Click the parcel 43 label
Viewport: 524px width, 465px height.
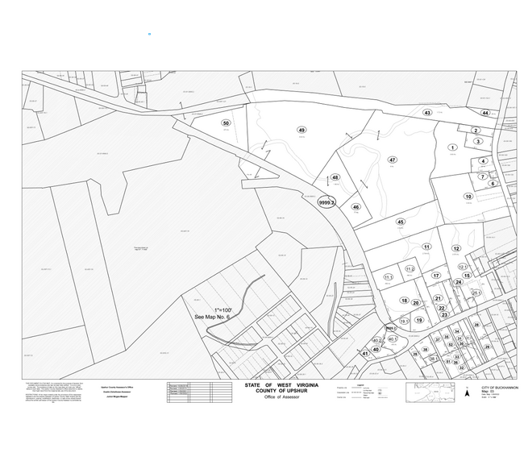(x=427, y=113)
